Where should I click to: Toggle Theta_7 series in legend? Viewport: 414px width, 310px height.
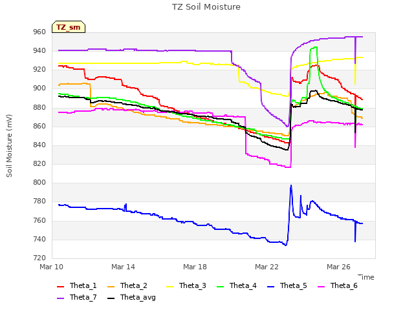[x=77, y=297]
